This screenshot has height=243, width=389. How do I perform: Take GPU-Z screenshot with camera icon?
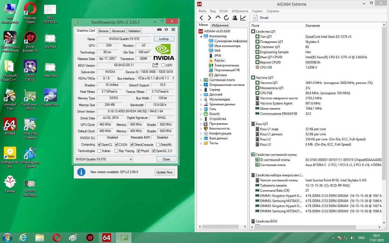point(159,29)
